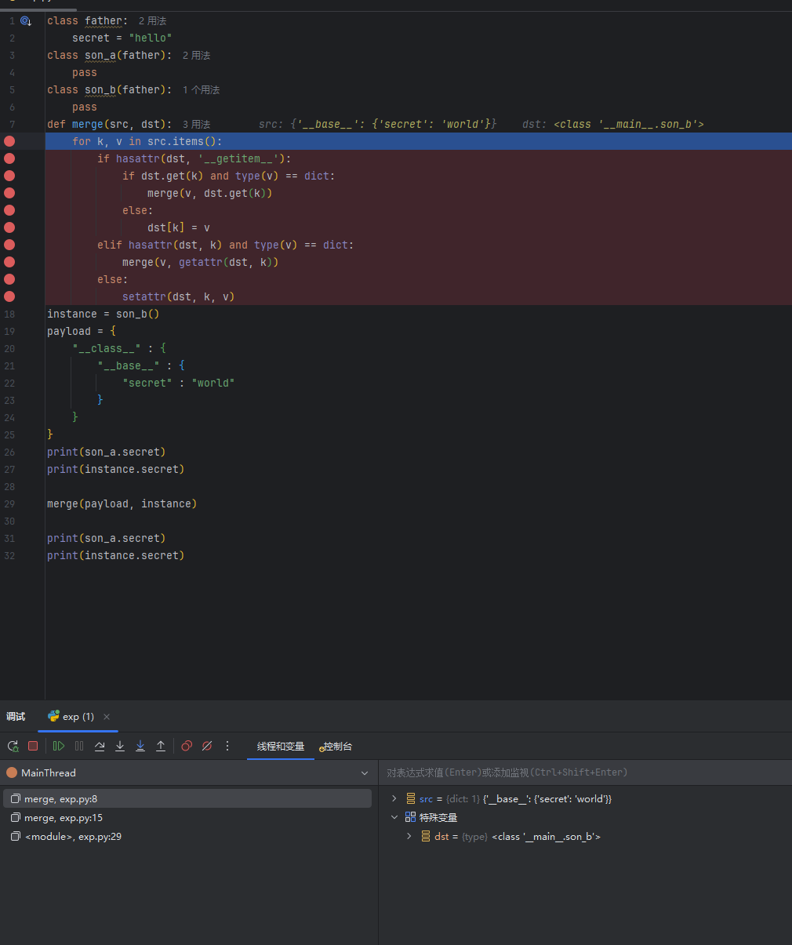The height and width of the screenshot is (945, 792).
Task: Resume program execution
Action: coord(59,746)
